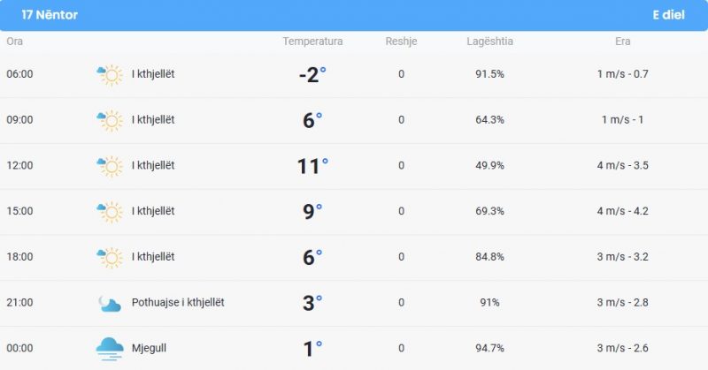Click the sunny icon at 06:00
This screenshot has width=708, height=370.
110,75
